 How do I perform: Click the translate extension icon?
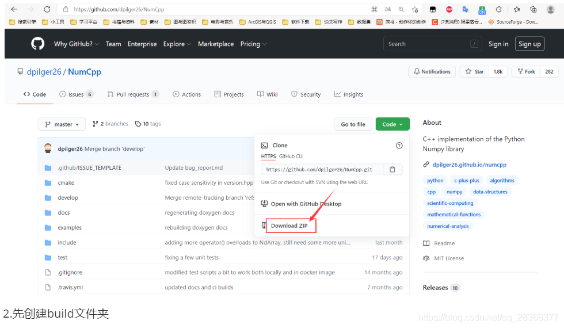click(466, 9)
